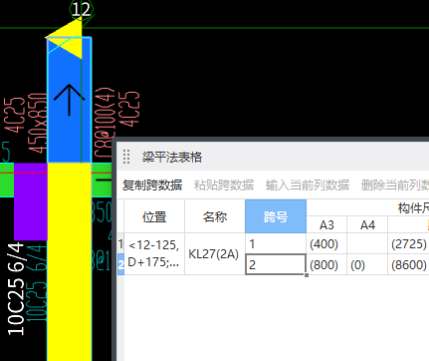The width and height of the screenshot is (429, 361).
Task: Click the A3 column header
Action: coord(326,224)
